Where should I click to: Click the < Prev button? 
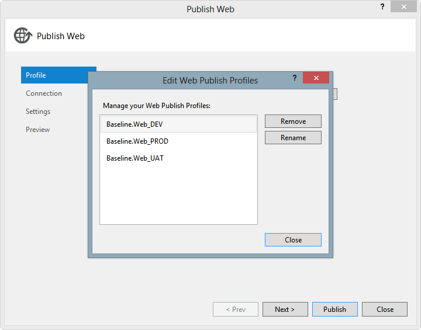pyautogui.click(x=236, y=310)
